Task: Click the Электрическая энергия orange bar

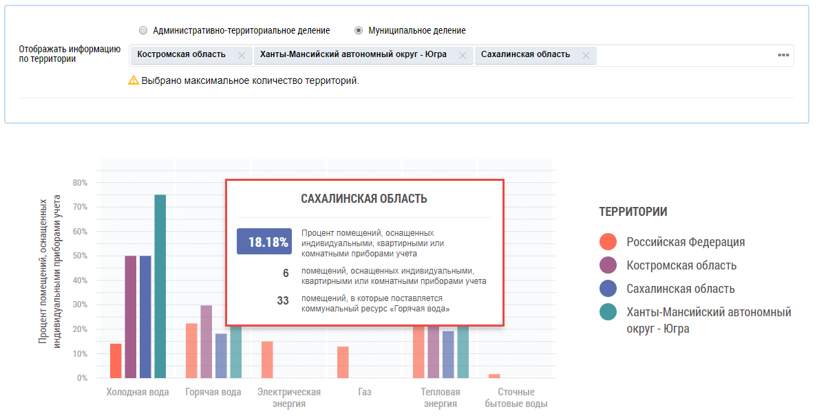Action: [267, 360]
